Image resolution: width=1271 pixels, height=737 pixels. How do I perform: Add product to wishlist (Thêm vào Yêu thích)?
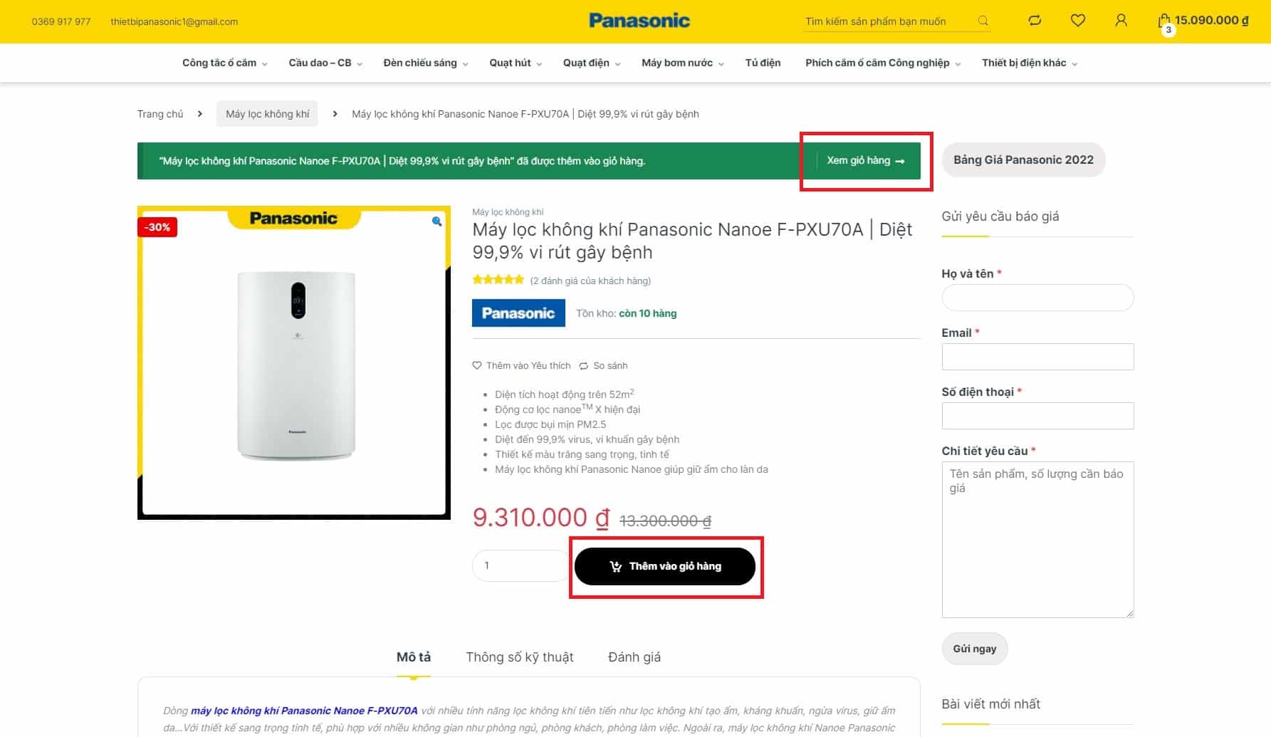click(521, 366)
